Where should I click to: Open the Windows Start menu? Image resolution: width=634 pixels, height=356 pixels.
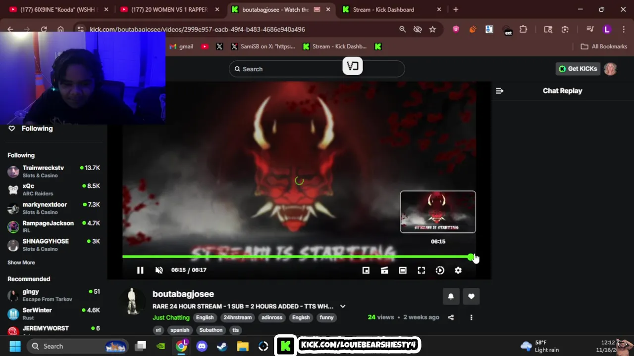click(15, 346)
